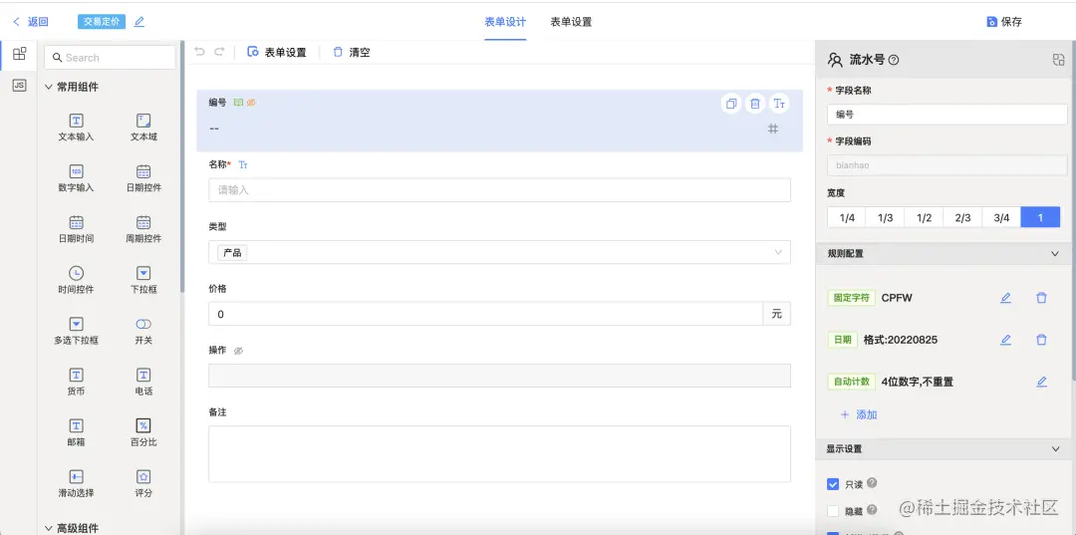Click the undo arrow in toolbar
Viewport: 1076px width, 535px height.
point(199,52)
